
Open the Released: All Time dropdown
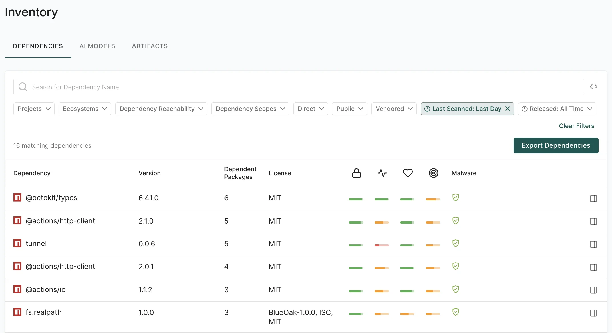[x=557, y=109]
